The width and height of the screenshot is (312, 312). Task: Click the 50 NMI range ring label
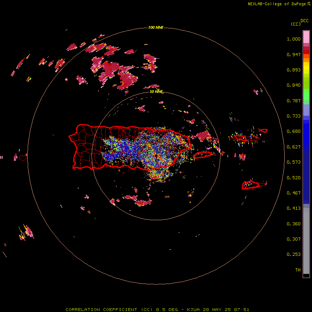156,92
